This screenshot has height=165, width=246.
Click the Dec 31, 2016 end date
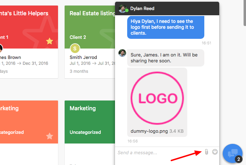pyautogui.click(x=35, y=63)
